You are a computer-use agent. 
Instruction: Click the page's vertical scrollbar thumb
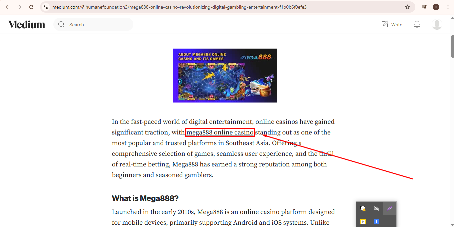point(452,46)
